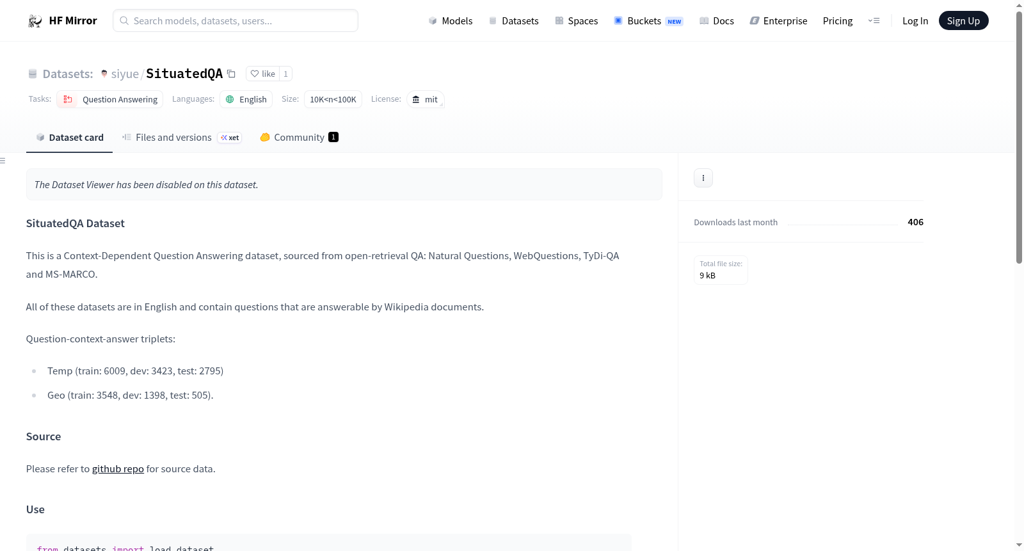
Task: Click the Source heading
Action: point(44,436)
